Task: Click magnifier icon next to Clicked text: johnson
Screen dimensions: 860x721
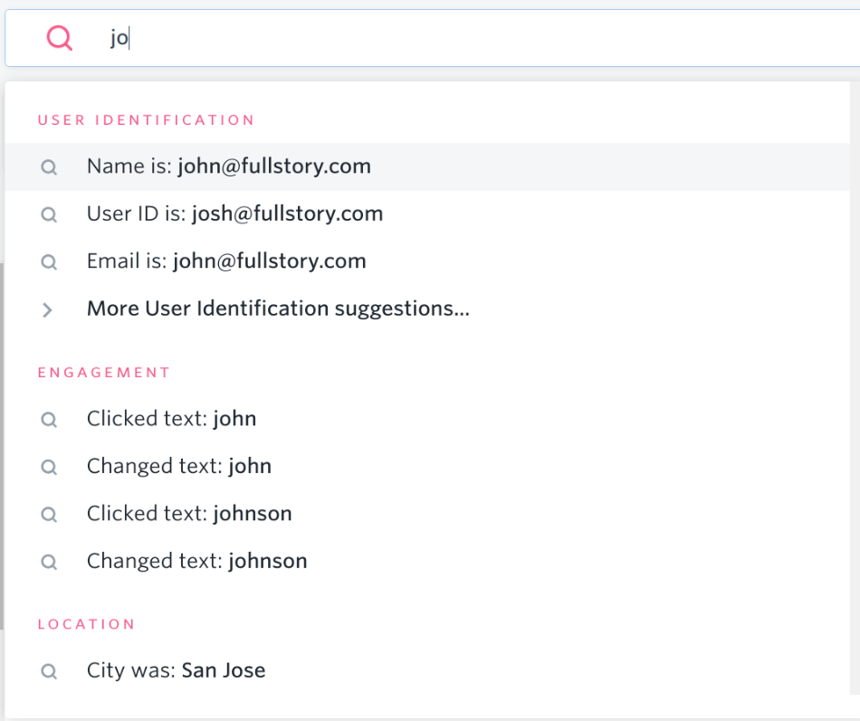Action: [x=49, y=515]
